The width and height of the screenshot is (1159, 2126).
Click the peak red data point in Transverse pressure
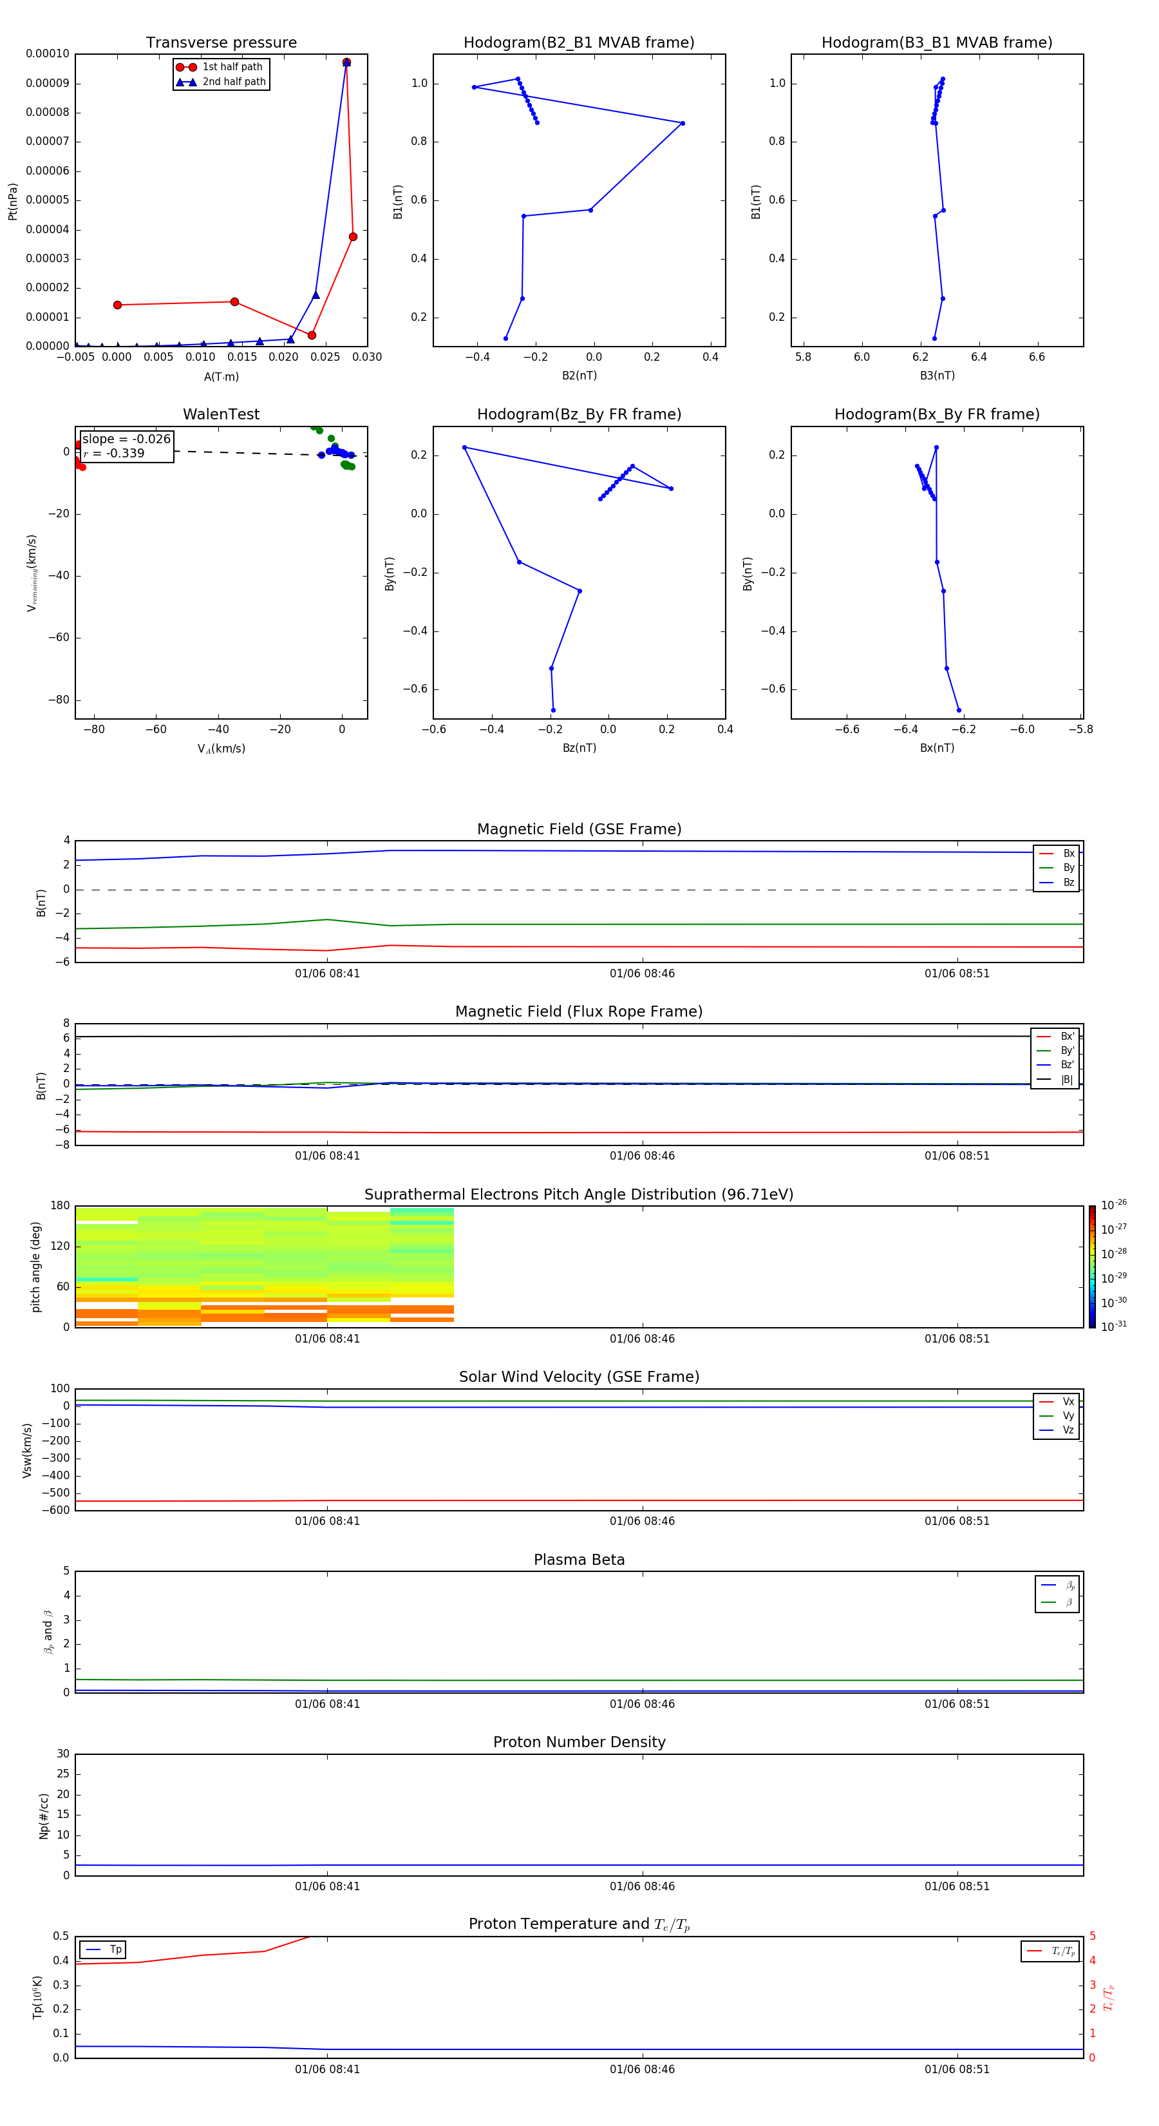346,62
